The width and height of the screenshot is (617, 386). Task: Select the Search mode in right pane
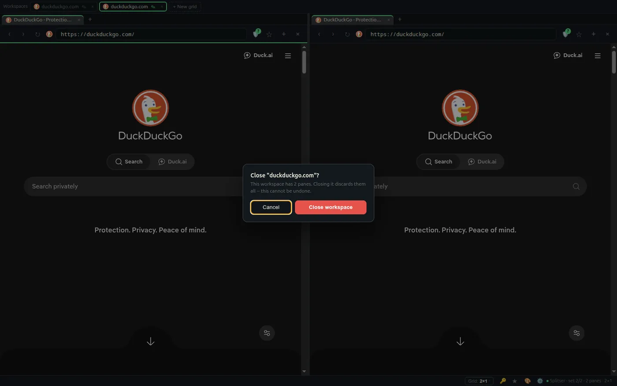(439, 162)
